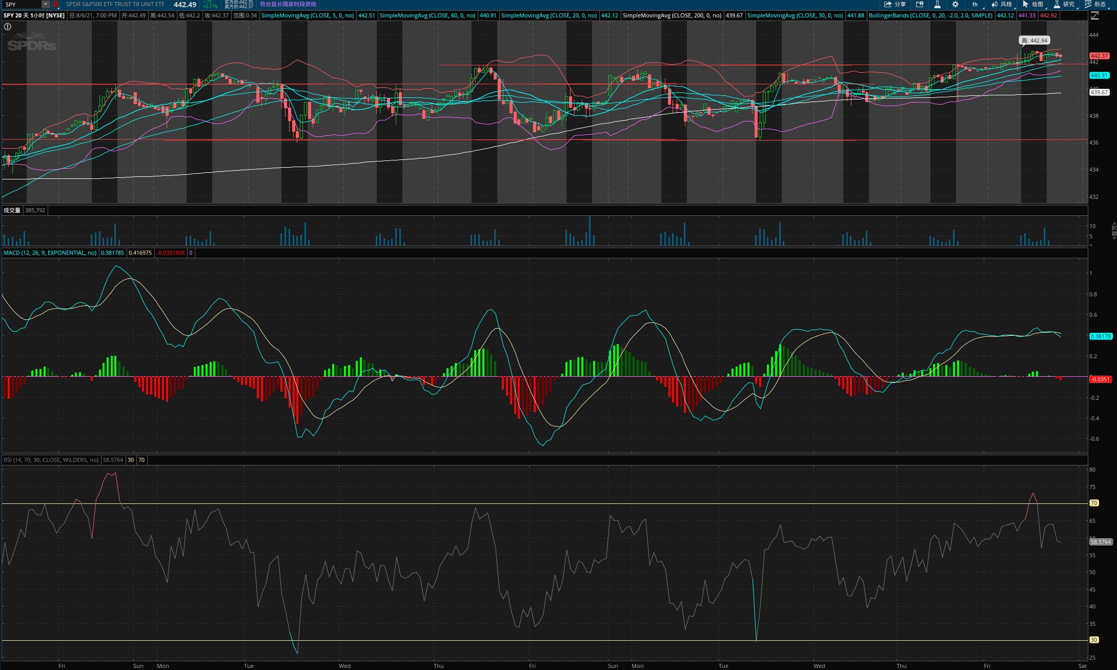Click the Sat label on time axis

pyautogui.click(x=1082, y=666)
